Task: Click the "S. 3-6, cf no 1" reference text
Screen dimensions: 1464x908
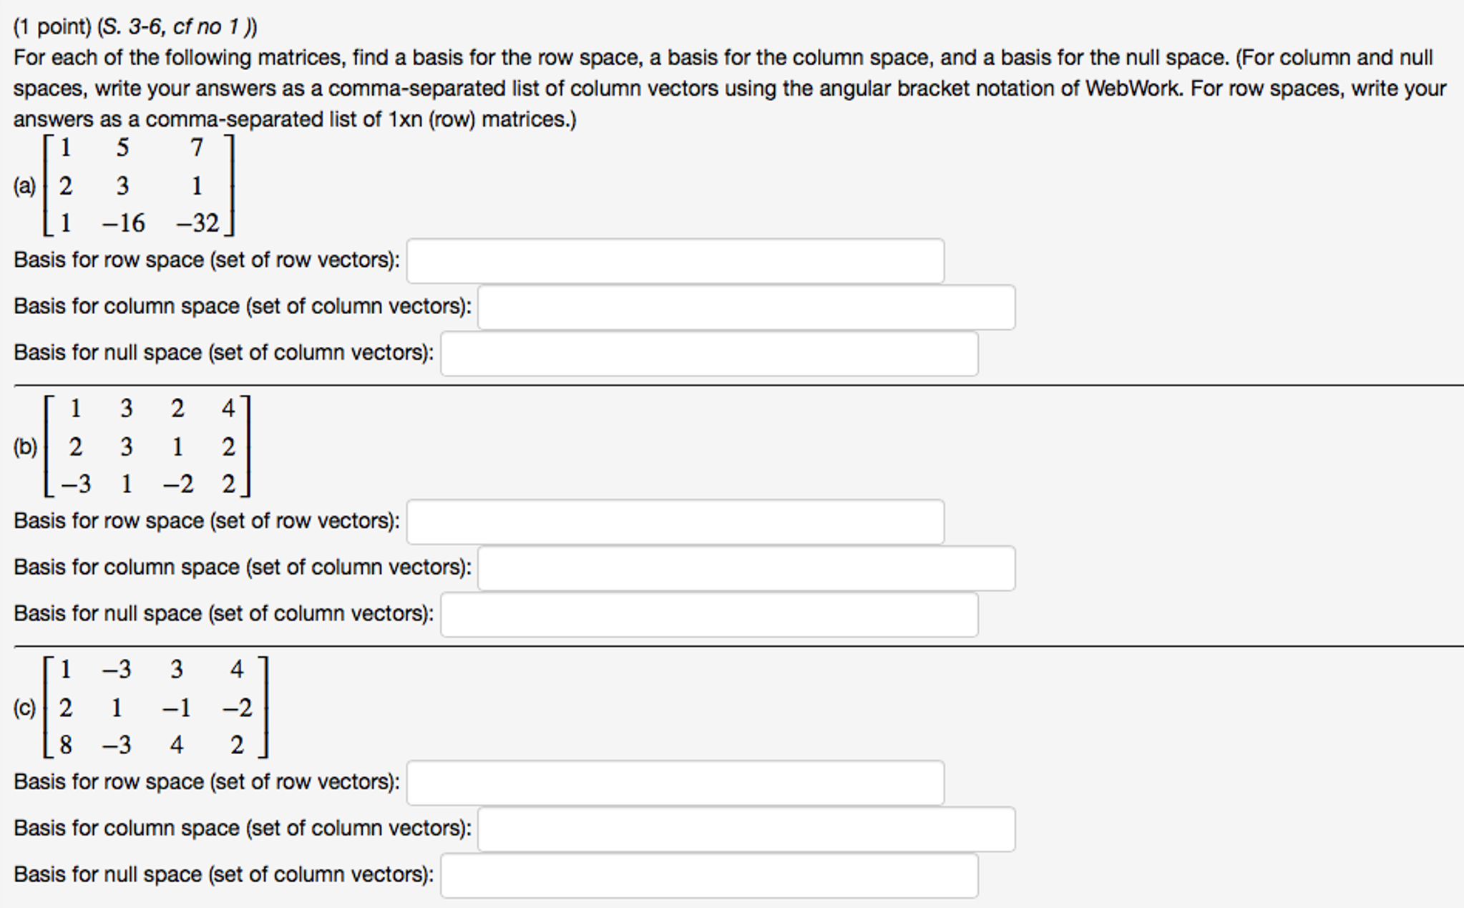Action: pos(176,27)
